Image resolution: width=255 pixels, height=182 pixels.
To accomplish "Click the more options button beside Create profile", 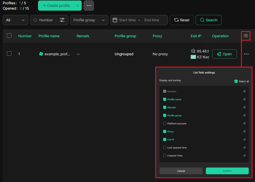I will click(x=89, y=6).
